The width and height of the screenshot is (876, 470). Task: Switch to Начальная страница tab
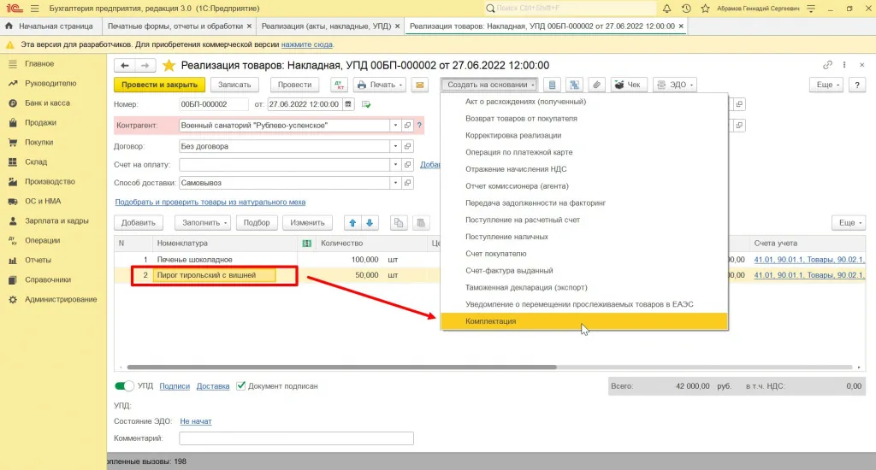(49, 26)
